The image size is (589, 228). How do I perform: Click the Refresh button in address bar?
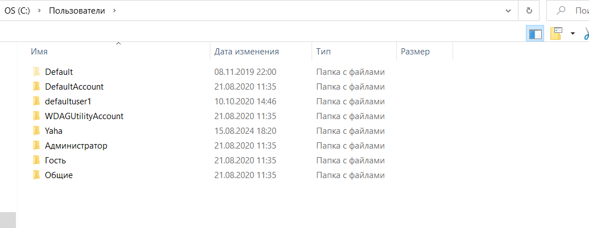click(x=529, y=10)
